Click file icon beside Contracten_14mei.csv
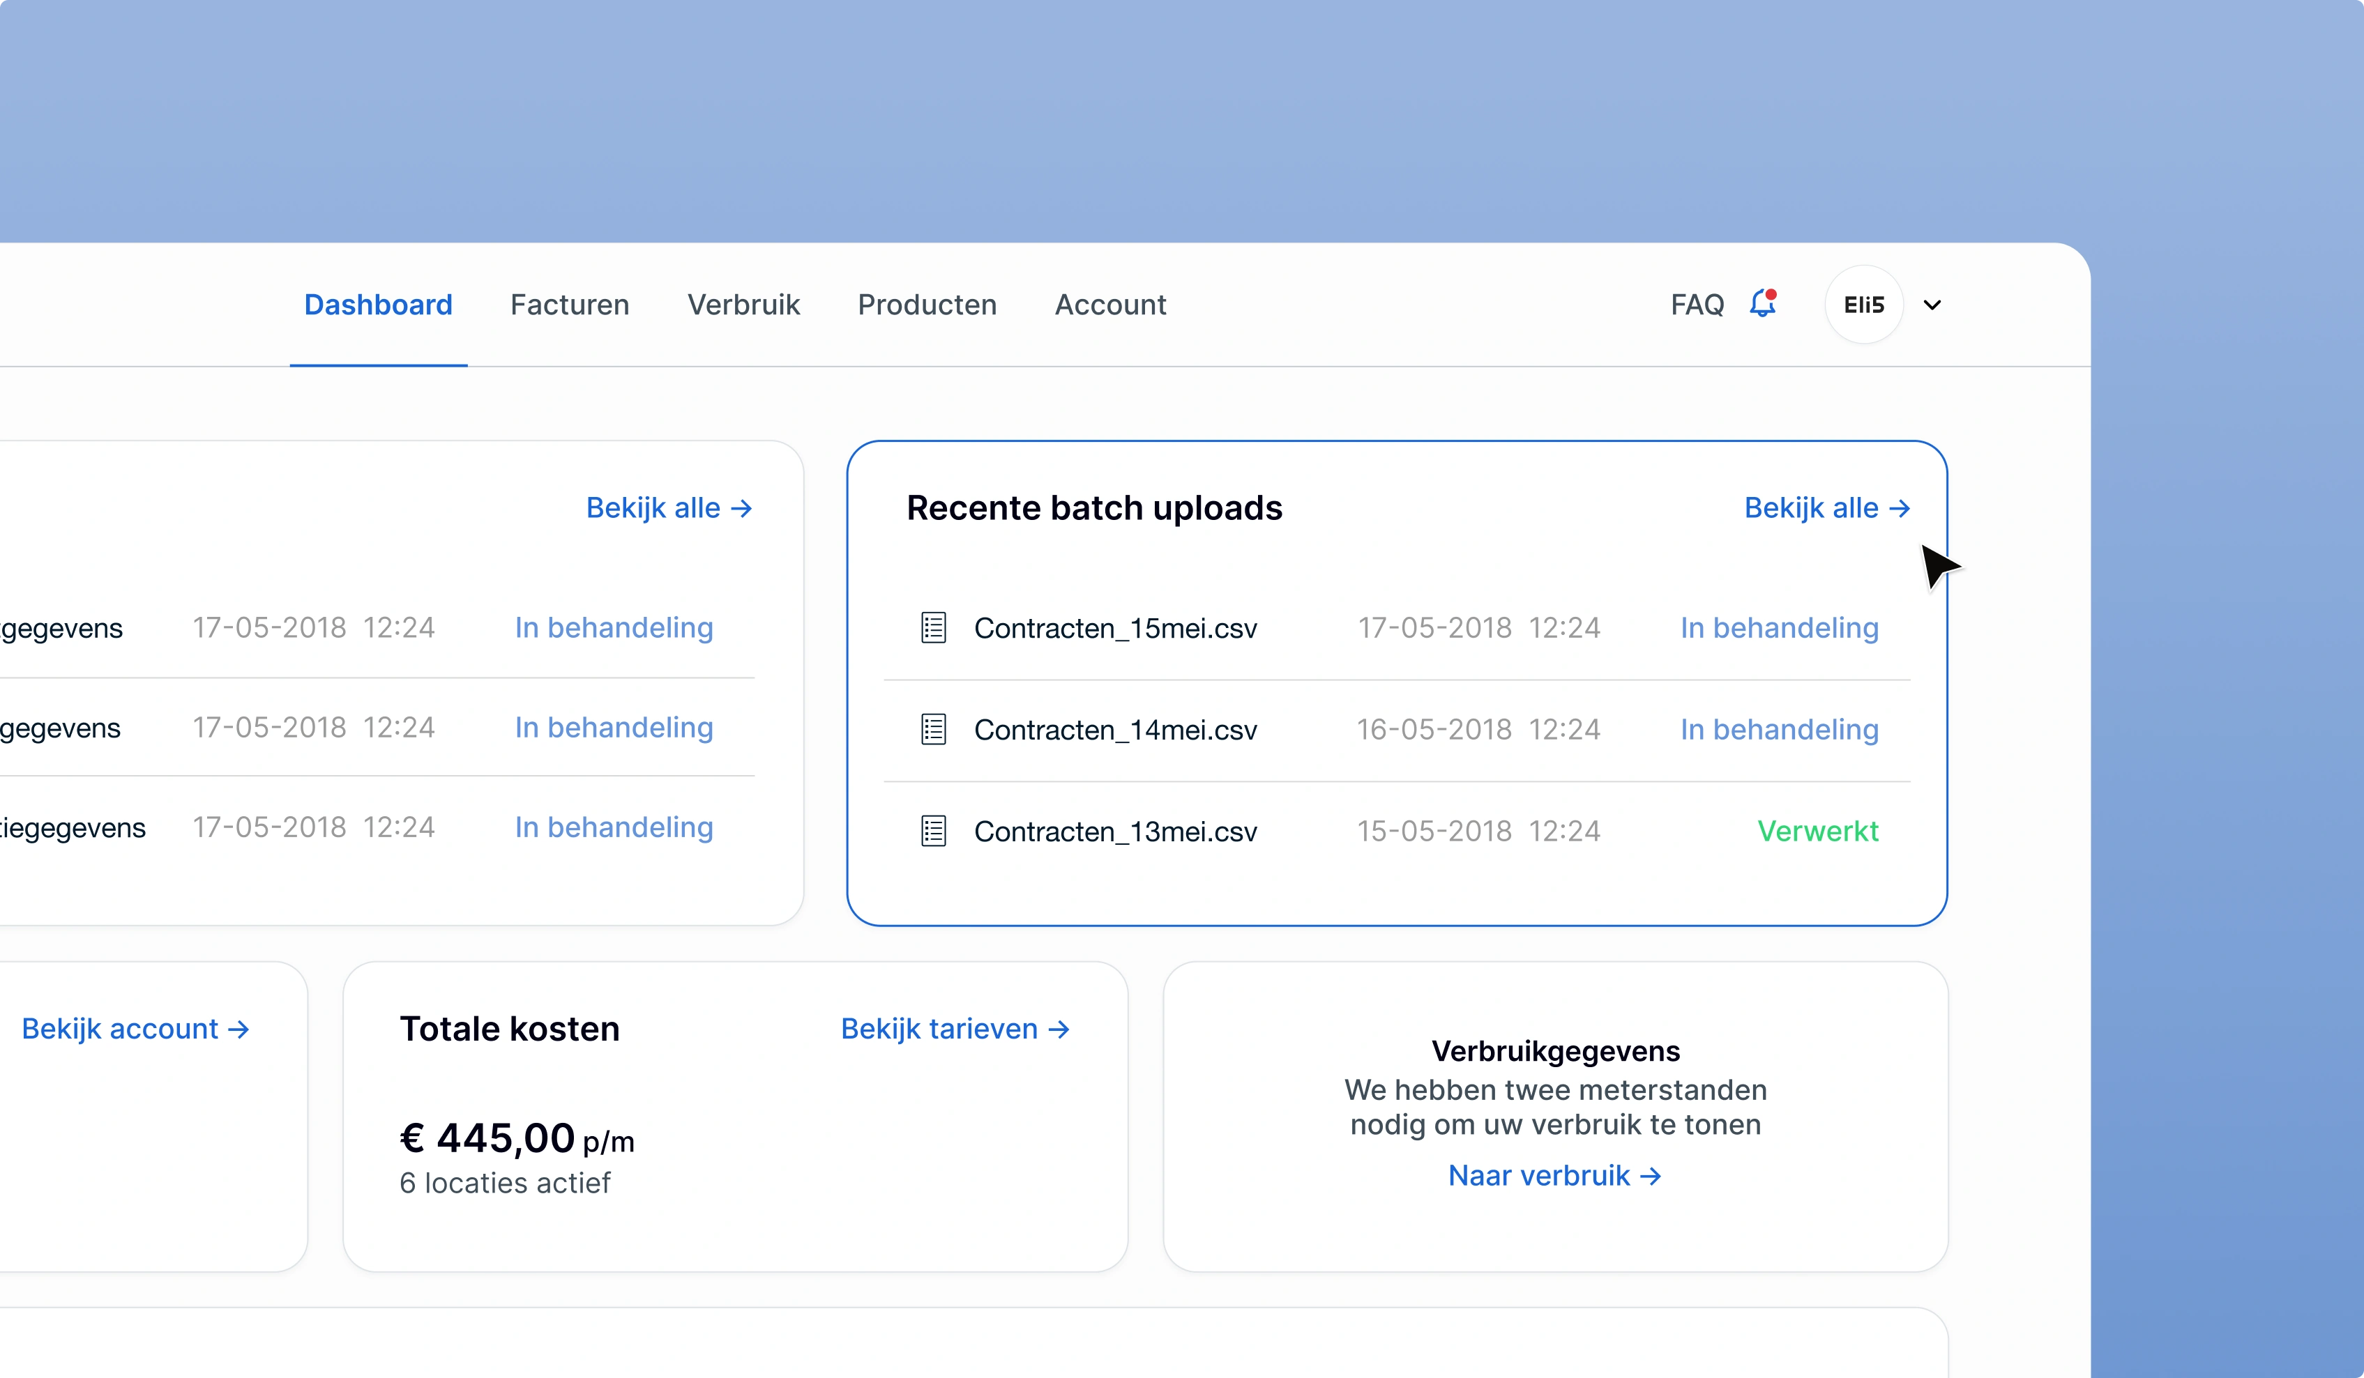 pos(934,729)
